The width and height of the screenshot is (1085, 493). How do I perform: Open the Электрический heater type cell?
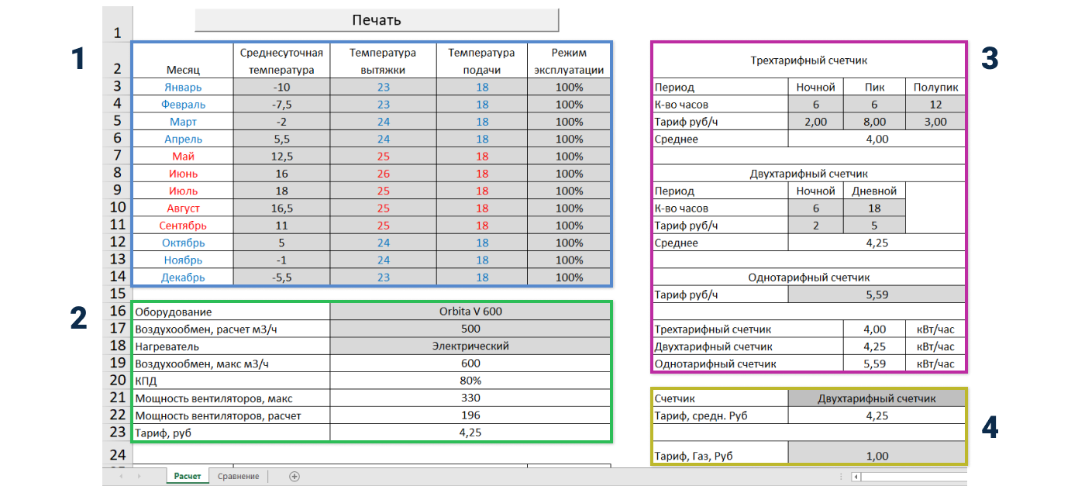coord(470,346)
